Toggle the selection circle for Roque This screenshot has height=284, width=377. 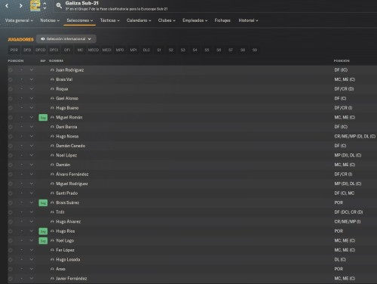(x=11, y=89)
